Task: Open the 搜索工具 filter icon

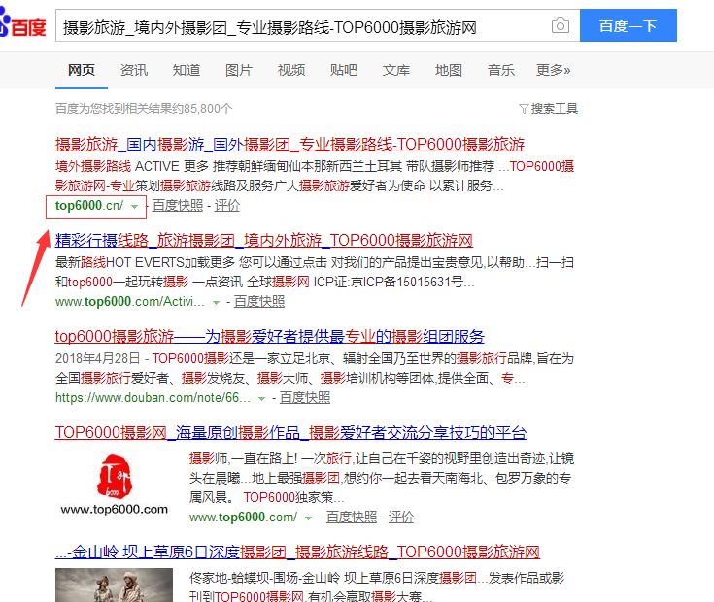Action: coord(525,109)
